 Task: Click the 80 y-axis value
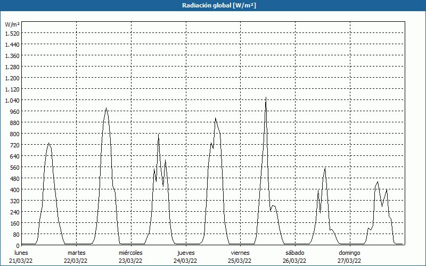[17, 235]
